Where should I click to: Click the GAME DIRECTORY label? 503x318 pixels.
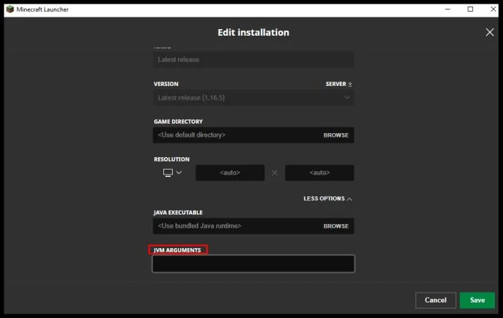pyautogui.click(x=178, y=122)
